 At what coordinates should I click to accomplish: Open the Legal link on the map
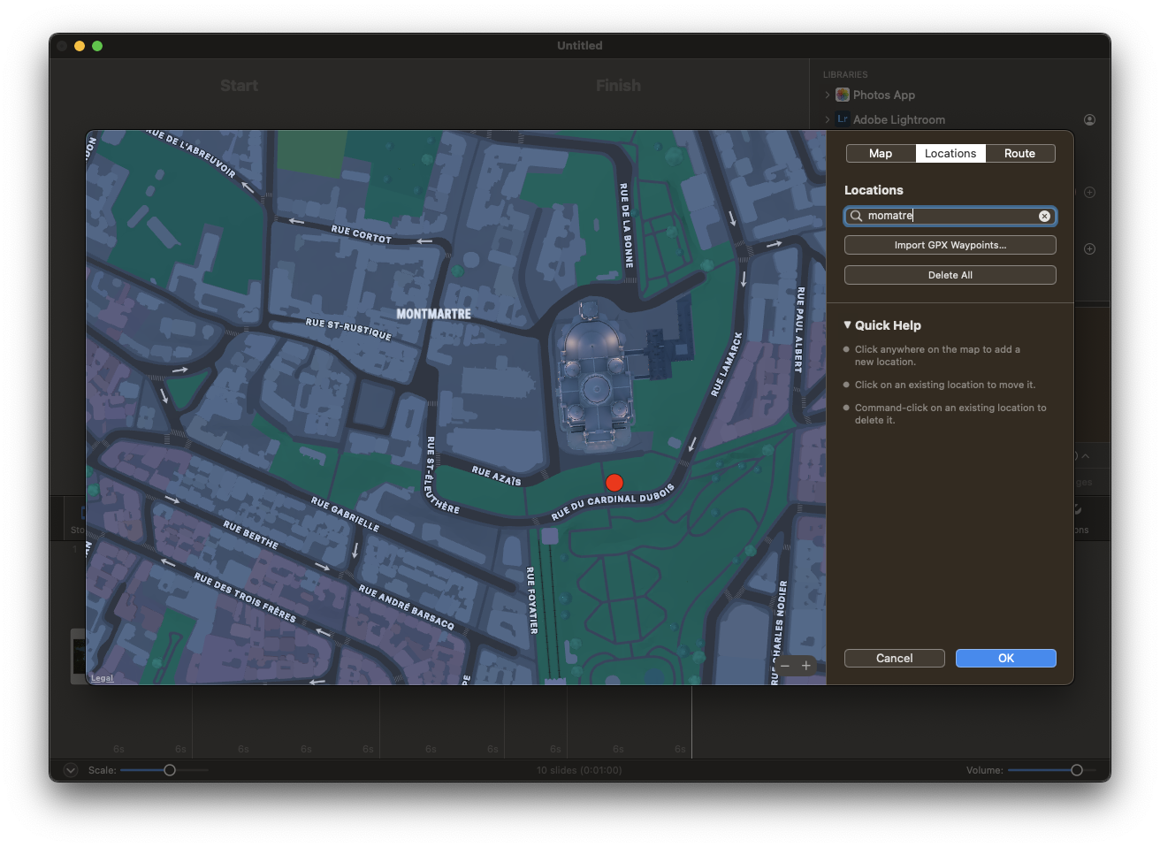point(103,678)
